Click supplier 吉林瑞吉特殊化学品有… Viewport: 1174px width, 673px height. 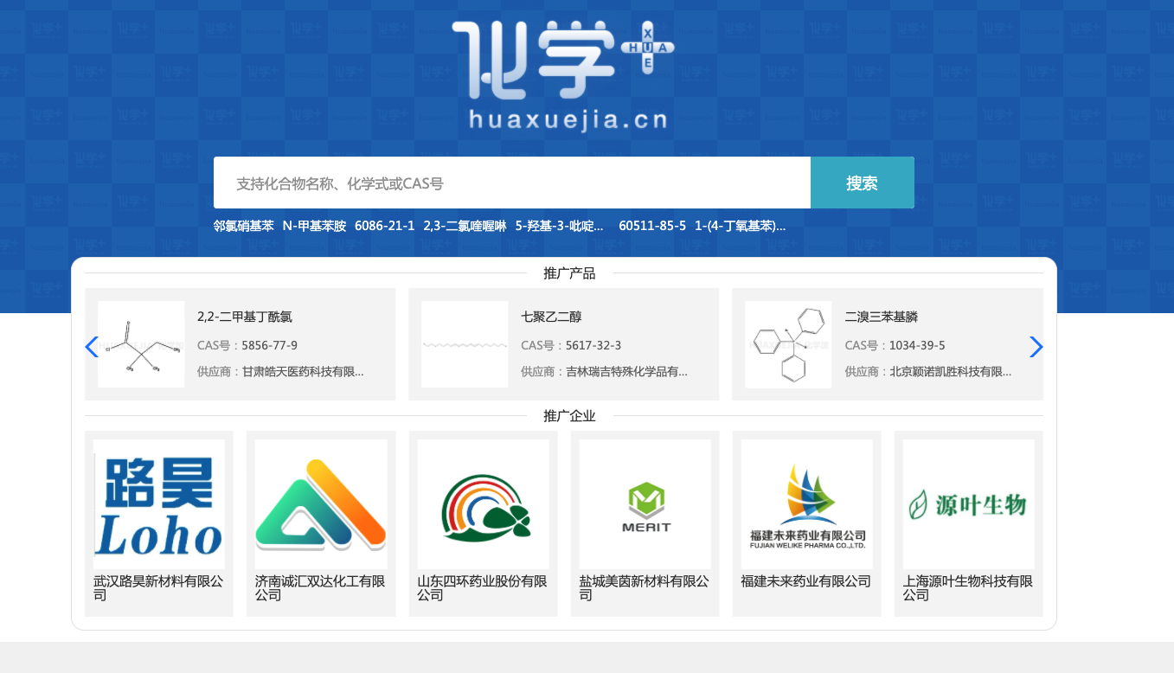point(626,372)
